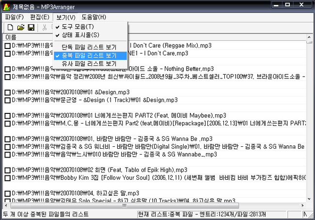Close the open 보기(V) menu header
The height and width of the screenshot is (220, 315).
point(66,17)
